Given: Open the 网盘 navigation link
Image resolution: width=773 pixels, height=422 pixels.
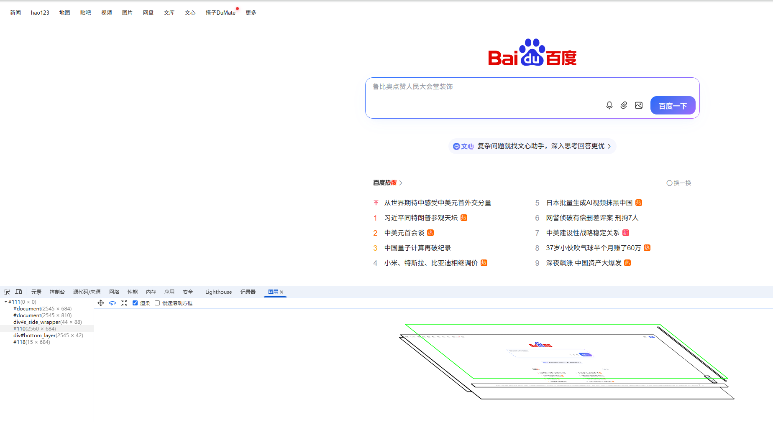Looking at the screenshot, I should (148, 13).
